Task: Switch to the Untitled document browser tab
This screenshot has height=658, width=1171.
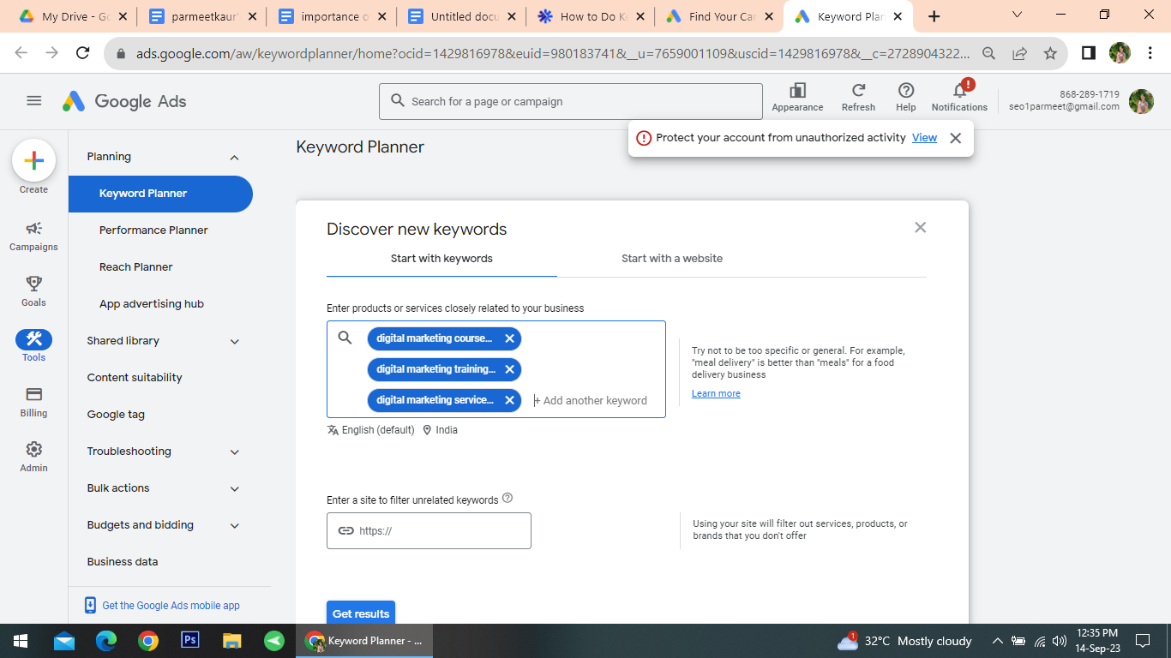Action: (x=461, y=16)
